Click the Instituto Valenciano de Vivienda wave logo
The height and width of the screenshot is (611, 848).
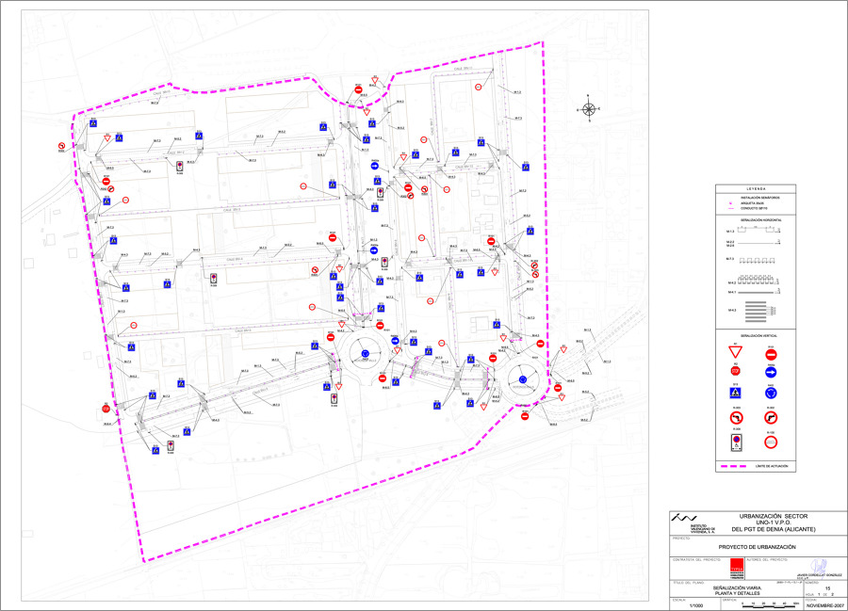pyautogui.click(x=685, y=516)
